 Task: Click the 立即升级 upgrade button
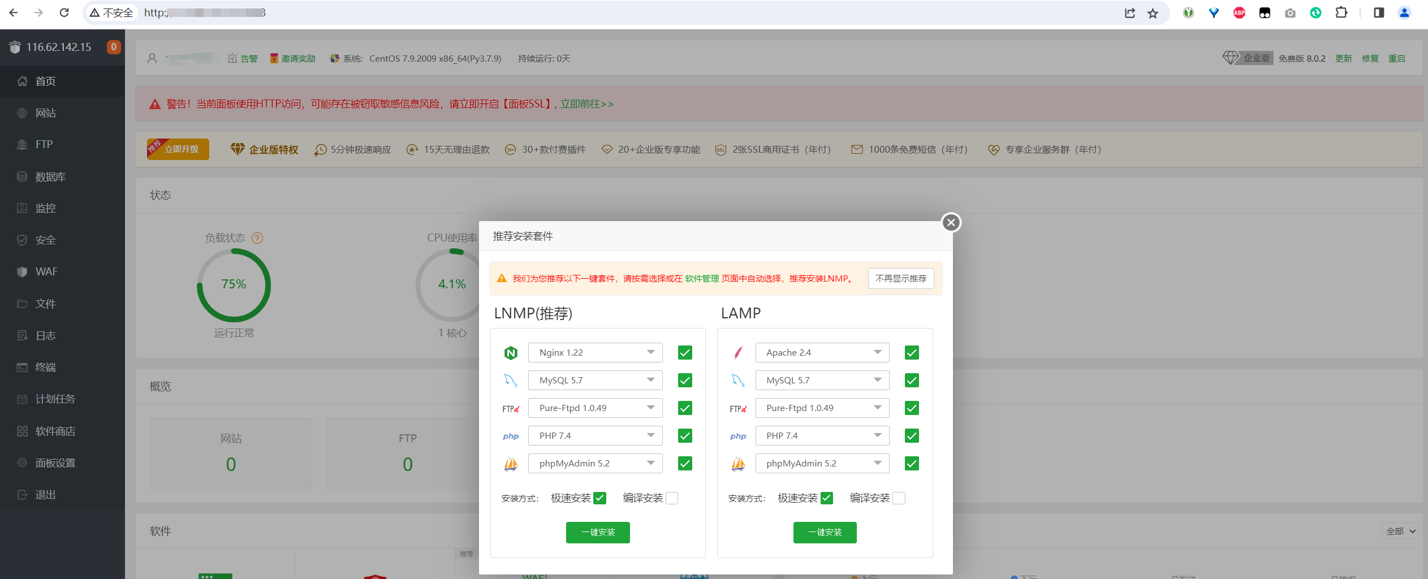178,149
